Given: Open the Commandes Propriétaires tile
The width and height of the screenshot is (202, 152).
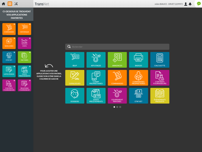Looking at the screenshot, I should (138, 78).
